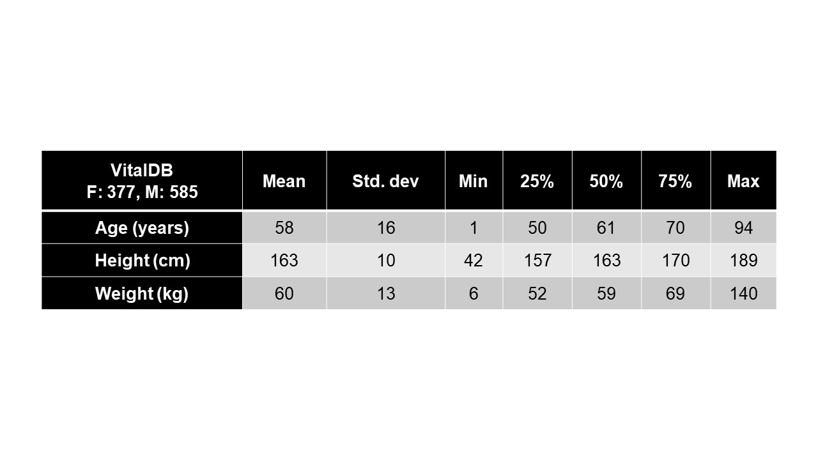Select the Max column header
Image resolution: width=818 pixels, height=460 pixels.
[x=743, y=181]
